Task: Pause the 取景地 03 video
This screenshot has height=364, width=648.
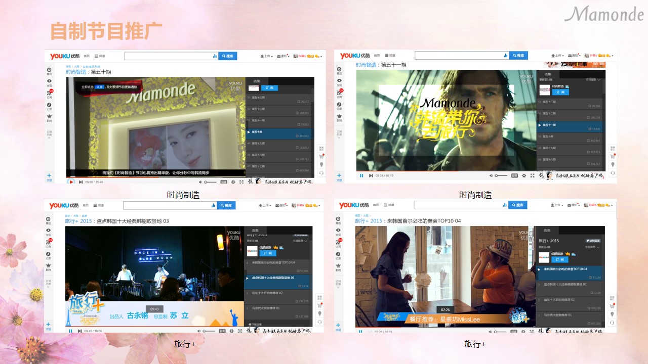Action: (70, 331)
